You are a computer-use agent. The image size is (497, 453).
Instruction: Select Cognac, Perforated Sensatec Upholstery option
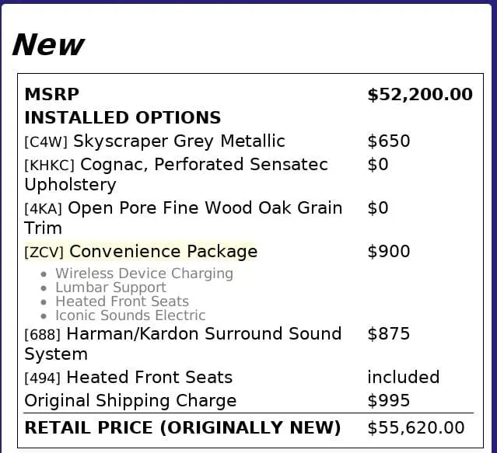click(x=176, y=174)
